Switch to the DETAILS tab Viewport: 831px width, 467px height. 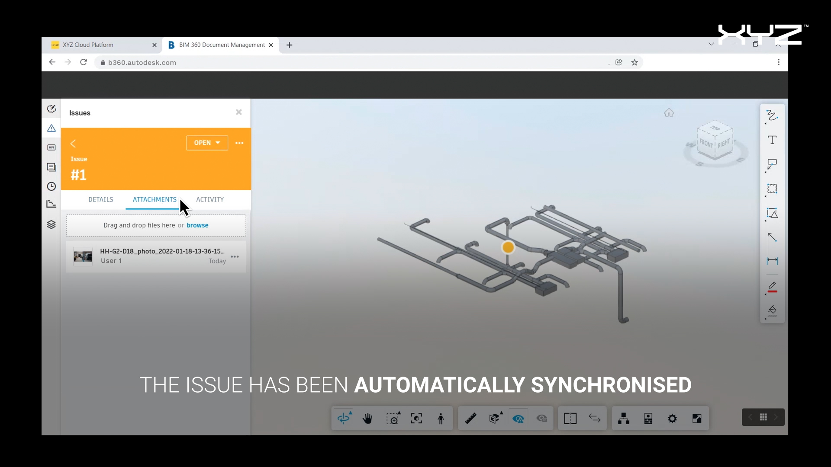[x=101, y=199]
